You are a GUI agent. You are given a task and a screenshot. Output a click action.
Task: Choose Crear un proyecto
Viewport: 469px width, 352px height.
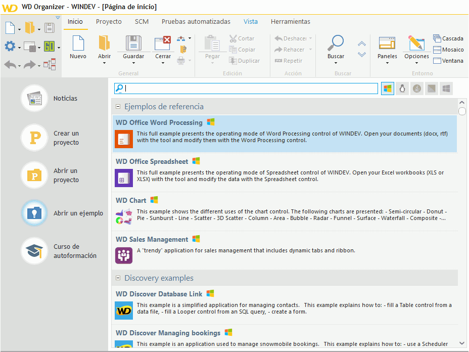(x=50, y=138)
